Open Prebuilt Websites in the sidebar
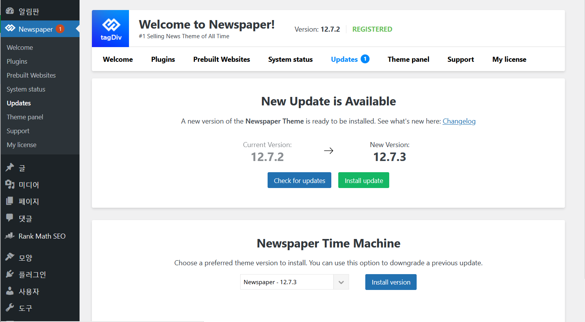This screenshot has width=585, height=322. click(31, 75)
